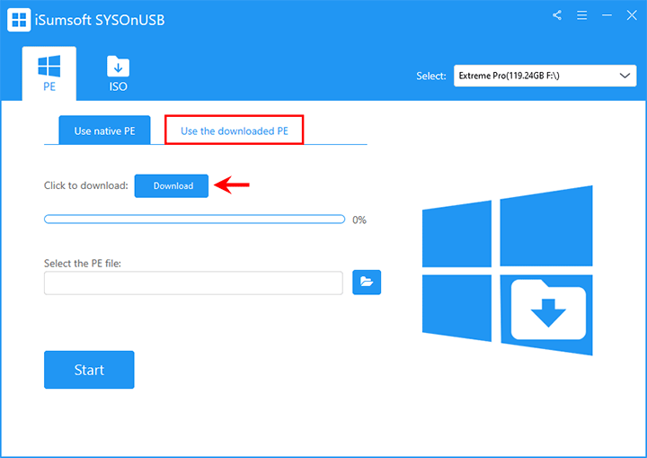The width and height of the screenshot is (647, 458).
Task: Switch to the ISO mode tab
Action: coord(118,74)
